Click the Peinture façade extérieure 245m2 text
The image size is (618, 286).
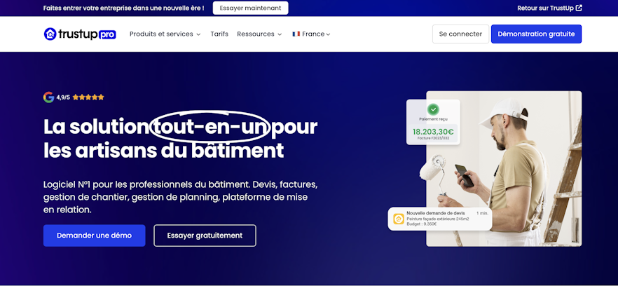[x=437, y=219]
